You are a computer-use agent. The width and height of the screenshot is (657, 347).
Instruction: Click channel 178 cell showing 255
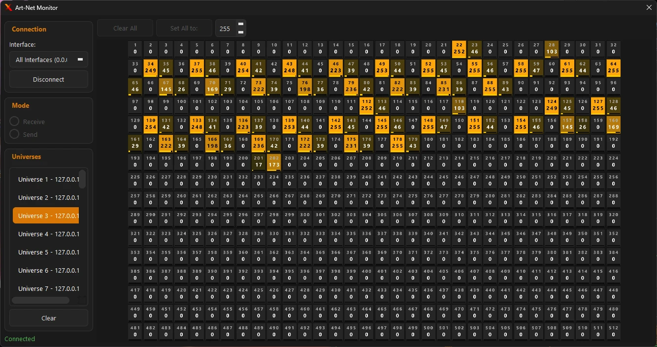click(x=397, y=143)
